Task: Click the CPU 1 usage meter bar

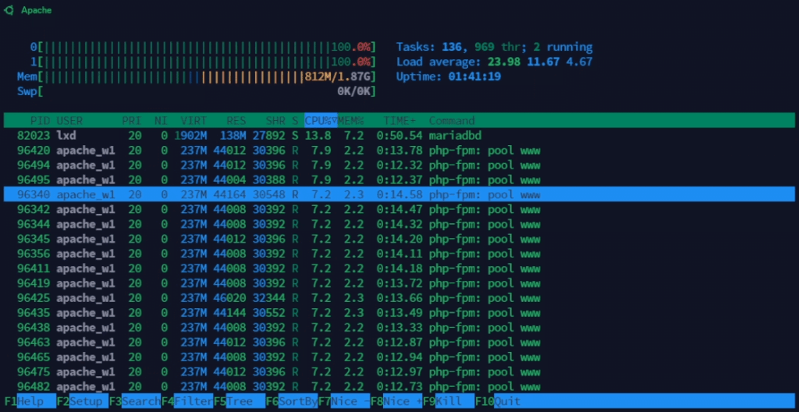Action: [x=203, y=62]
